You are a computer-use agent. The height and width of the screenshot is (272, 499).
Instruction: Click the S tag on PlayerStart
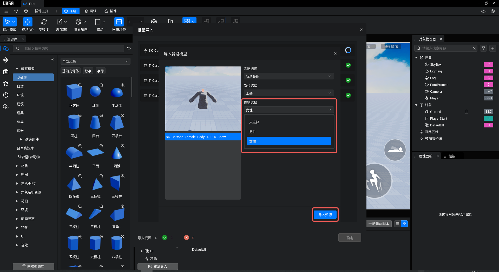pyautogui.click(x=489, y=118)
